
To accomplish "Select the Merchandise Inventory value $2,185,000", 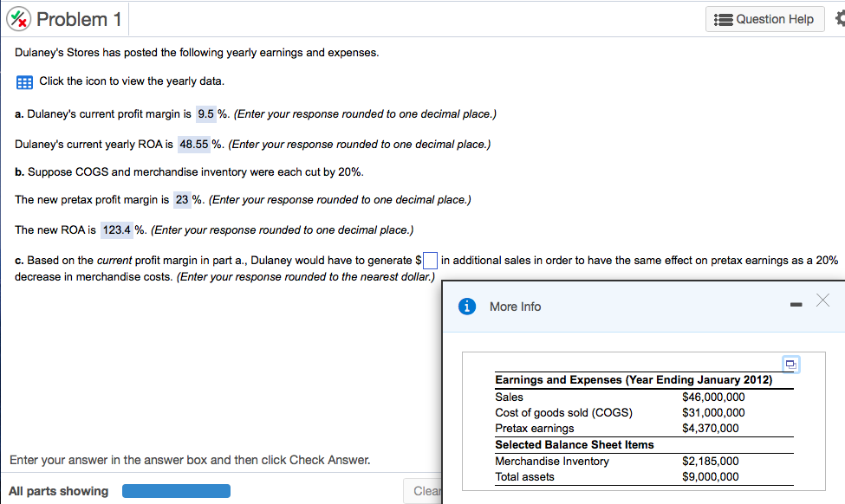I will [711, 462].
